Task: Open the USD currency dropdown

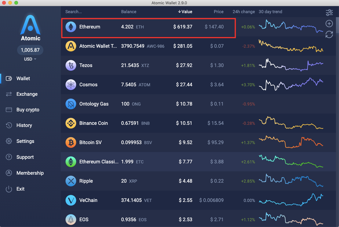Action: (x=30, y=59)
